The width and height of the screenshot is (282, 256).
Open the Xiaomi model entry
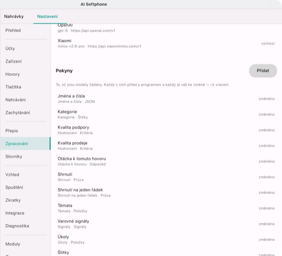[166, 43]
